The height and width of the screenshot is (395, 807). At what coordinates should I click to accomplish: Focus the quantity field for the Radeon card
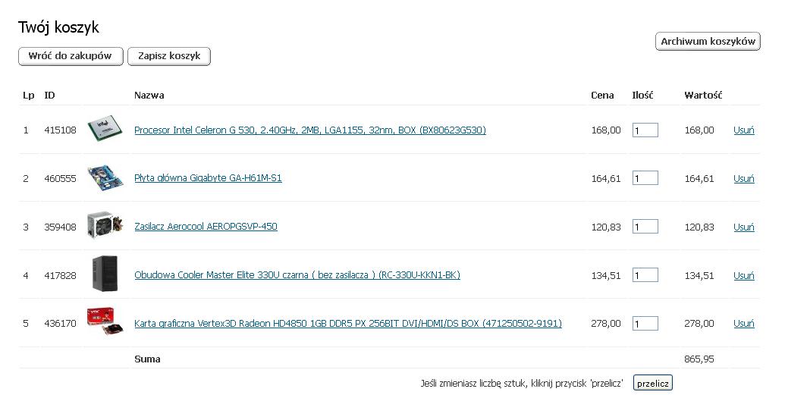(645, 324)
